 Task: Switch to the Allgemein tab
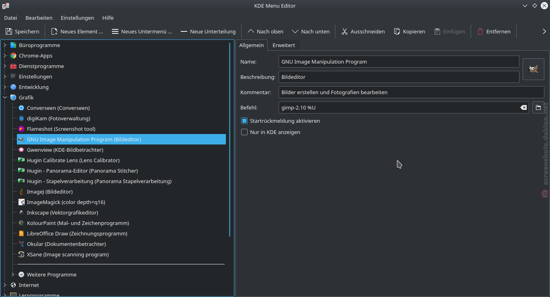point(252,45)
